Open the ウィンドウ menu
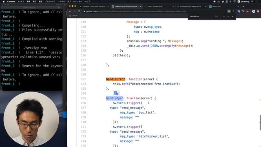The image size is (261, 147). pyautogui.click(x=78, y=1)
